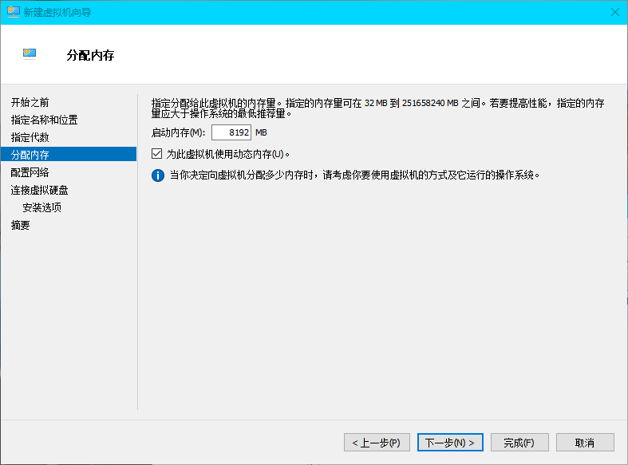Click the wizard icon in title bar
Screen dimensions: 628x465
pos(14,12)
